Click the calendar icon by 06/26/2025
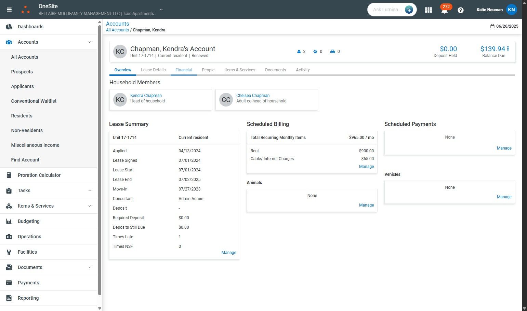The width and height of the screenshot is (527, 311). [492, 26]
